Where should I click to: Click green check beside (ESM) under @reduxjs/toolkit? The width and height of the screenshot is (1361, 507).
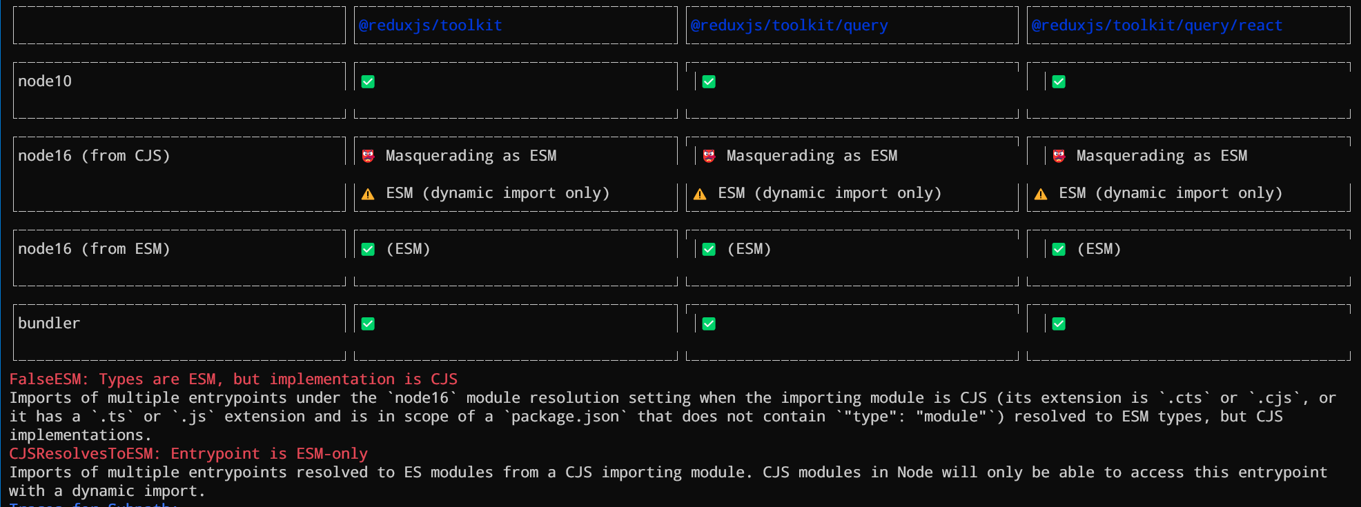tap(368, 249)
